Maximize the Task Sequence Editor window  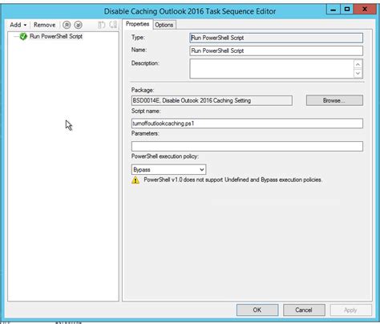tap(347, 10)
